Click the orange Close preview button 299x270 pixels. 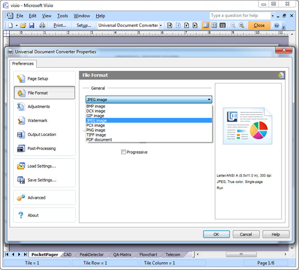[259, 26]
